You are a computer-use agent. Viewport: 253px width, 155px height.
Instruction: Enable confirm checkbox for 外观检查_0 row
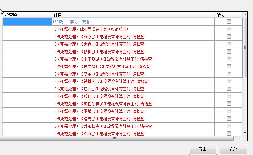pyautogui.click(x=229, y=126)
